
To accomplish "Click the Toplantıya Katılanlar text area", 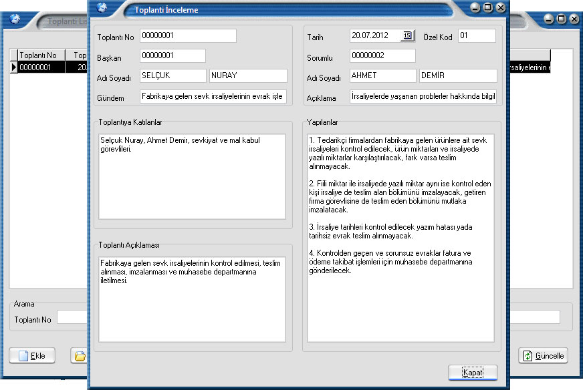I will (193, 176).
